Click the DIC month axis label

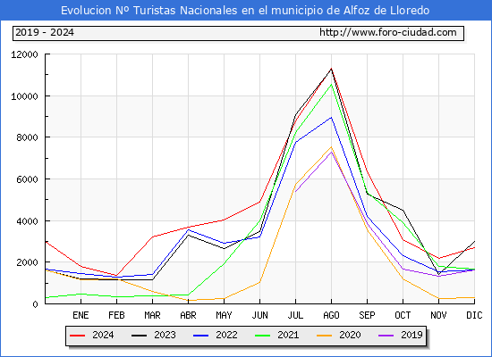474,315
